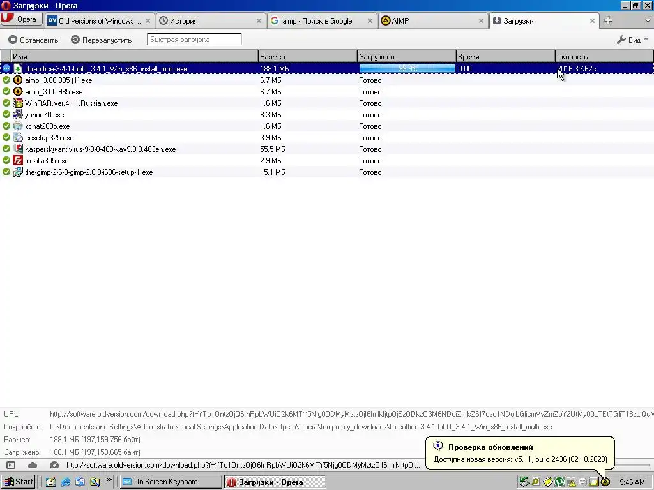Click the uTorrent tray icon
Screen dimensions: 654x490
pos(559,482)
